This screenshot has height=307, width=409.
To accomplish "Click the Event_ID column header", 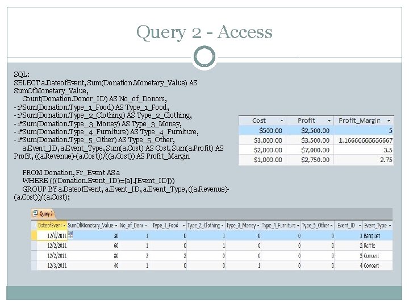I will (348, 225).
